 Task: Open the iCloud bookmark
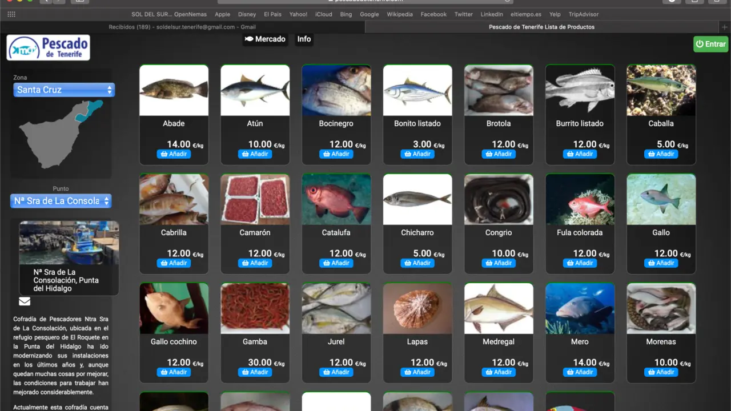tap(323, 14)
